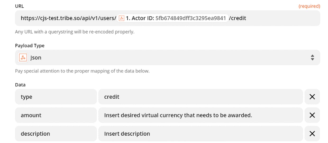This screenshot has width=328, height=143.
Task: Remove the type data row
Action: click(x=312, y=97)
